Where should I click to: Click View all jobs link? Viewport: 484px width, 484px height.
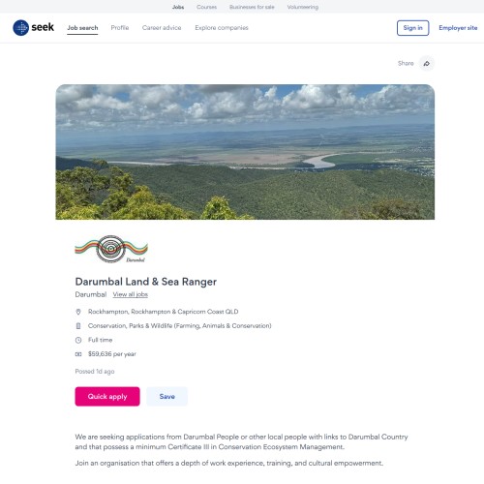tap(131, 294)
